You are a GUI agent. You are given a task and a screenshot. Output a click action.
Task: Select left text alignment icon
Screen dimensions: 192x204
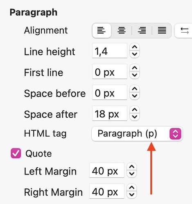click(102, 30)
